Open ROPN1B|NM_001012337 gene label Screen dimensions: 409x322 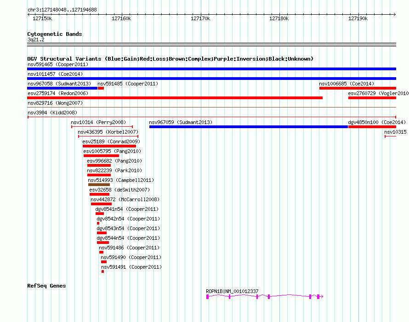(x=232, y=291)
